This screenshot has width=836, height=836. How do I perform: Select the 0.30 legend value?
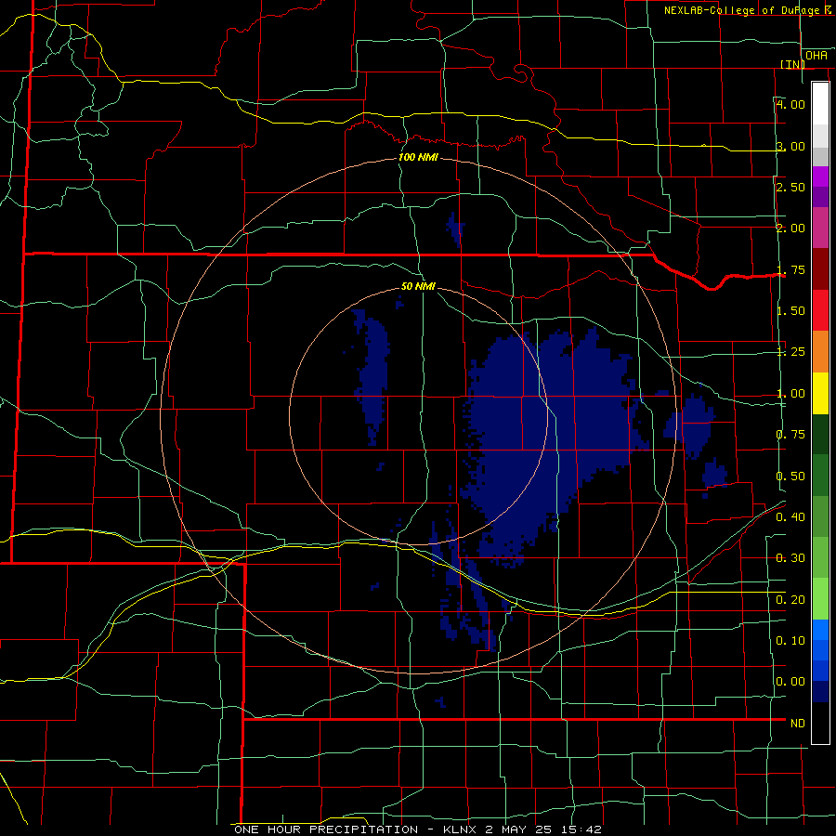click(x=790, y=557)
